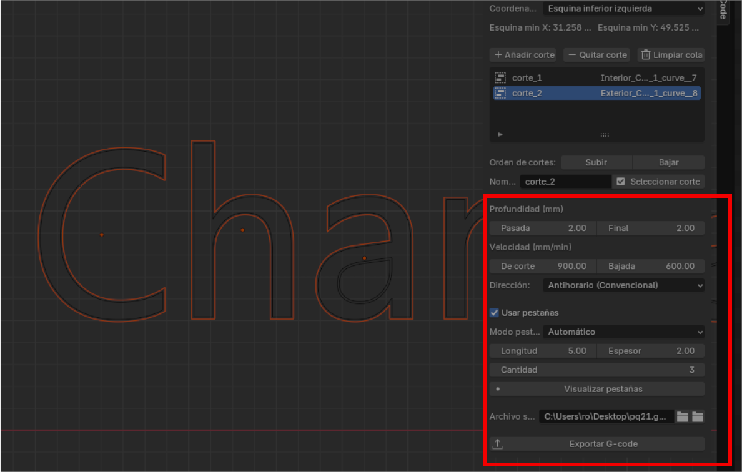
Task: Expand the cut list filter triangle
Action: pyautogui.click(x=500, y=134)
